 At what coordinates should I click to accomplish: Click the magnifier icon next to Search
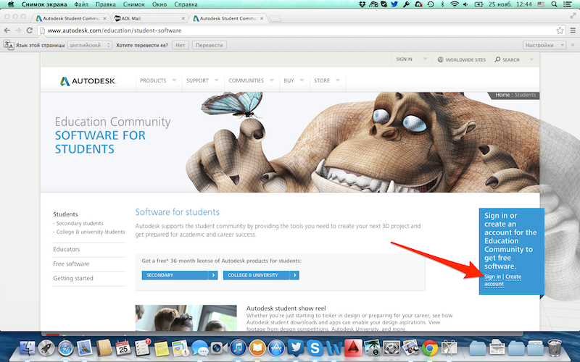coord(498,60)
